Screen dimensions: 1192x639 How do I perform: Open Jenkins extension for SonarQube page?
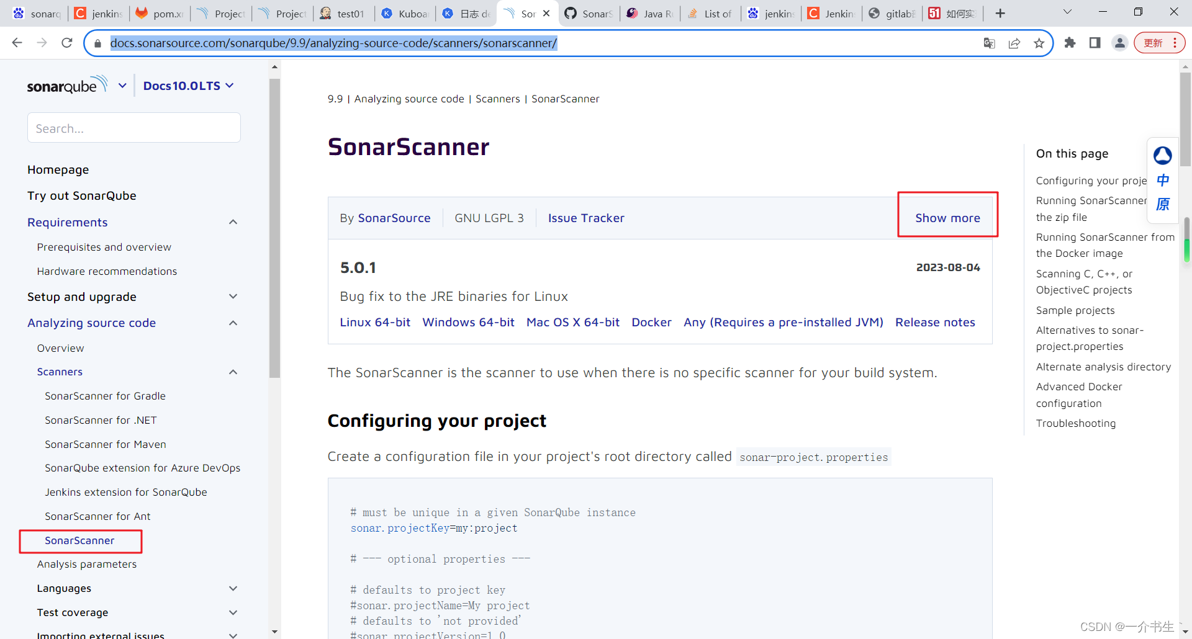[x=126, y=492]
